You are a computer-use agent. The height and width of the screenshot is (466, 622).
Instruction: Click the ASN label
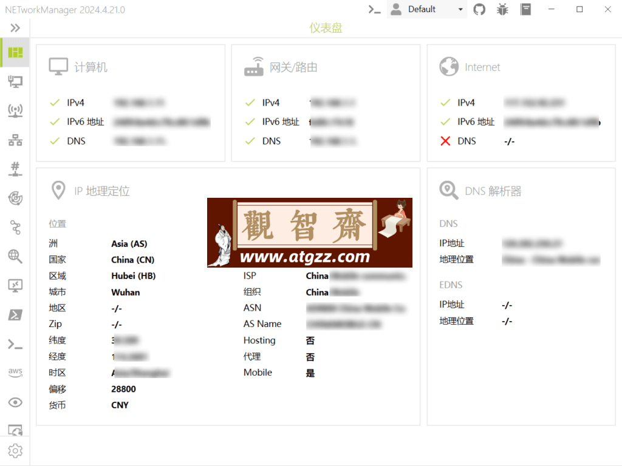[x=252, y=308]
